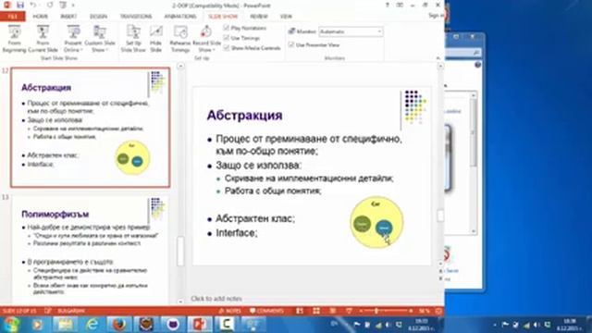The height and width of the screenshot is (333, 592).
Task: Select slide 12 thumbnail Абстракция
Action: coord(91,128)
